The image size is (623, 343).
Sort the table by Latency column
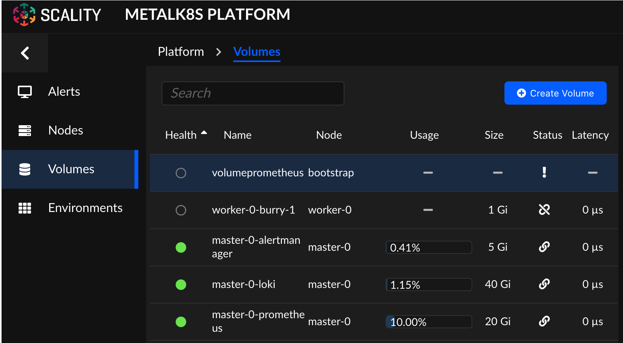coord(590,135)
